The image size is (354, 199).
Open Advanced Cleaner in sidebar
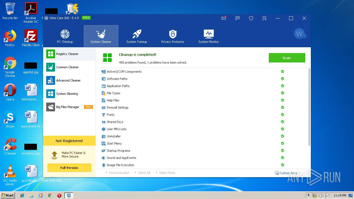coord(69,80)
